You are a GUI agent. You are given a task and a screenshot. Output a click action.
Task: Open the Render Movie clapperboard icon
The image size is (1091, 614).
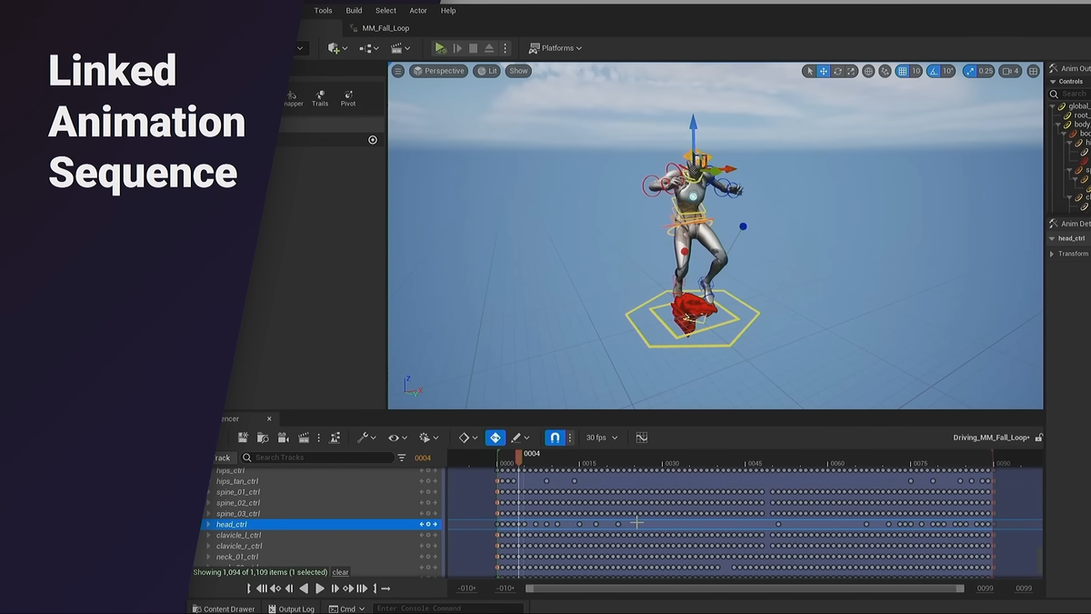pos(303,438)
